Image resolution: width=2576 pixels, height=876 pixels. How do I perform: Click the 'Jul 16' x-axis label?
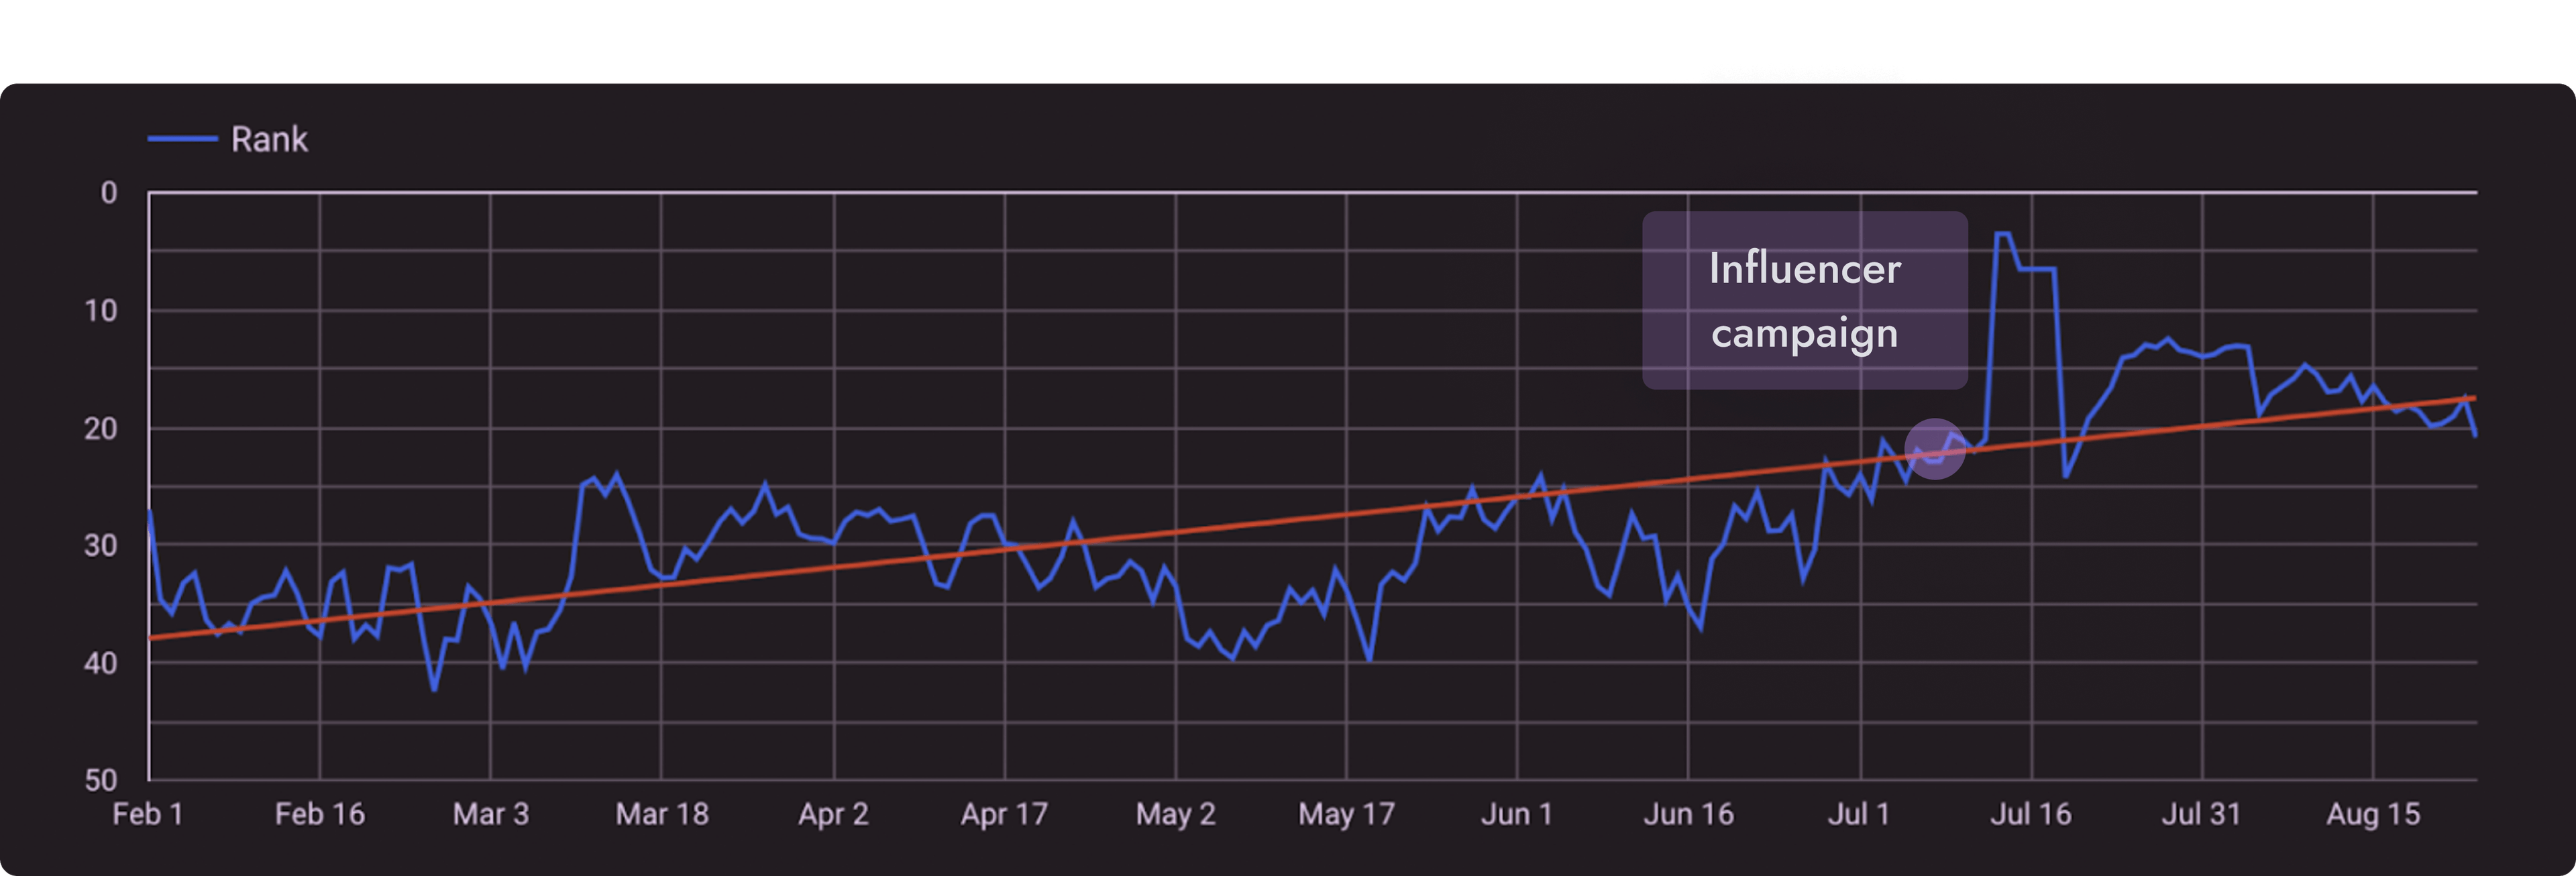point(2030,814)
